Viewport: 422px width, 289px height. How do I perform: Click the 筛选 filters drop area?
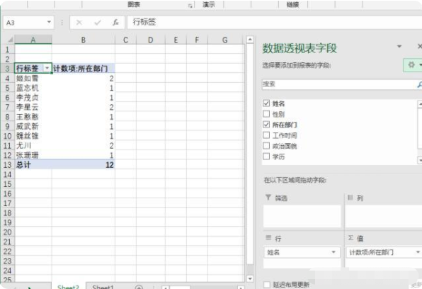[x=302, y=216]
